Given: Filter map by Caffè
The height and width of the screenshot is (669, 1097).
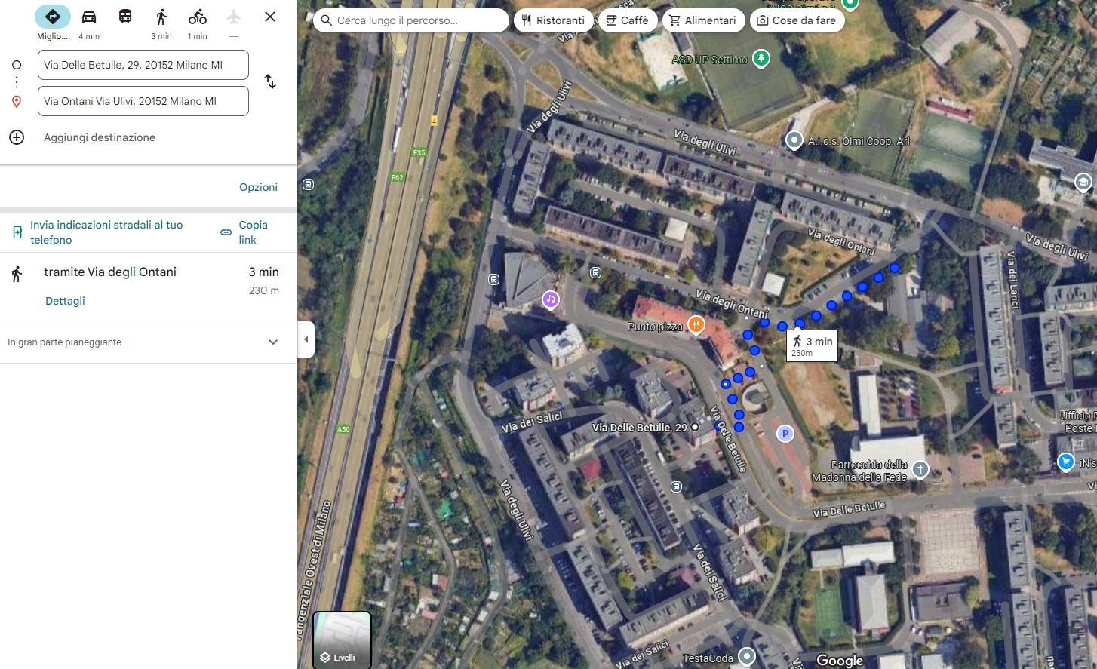Looking at the screenshot, I should click(x=628, y=20).
